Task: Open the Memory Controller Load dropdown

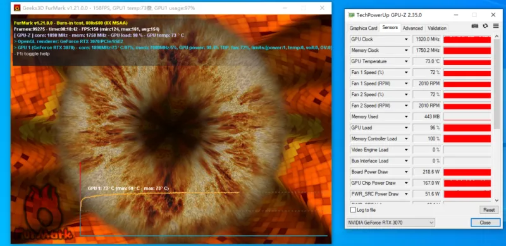Action: point(406,139)
